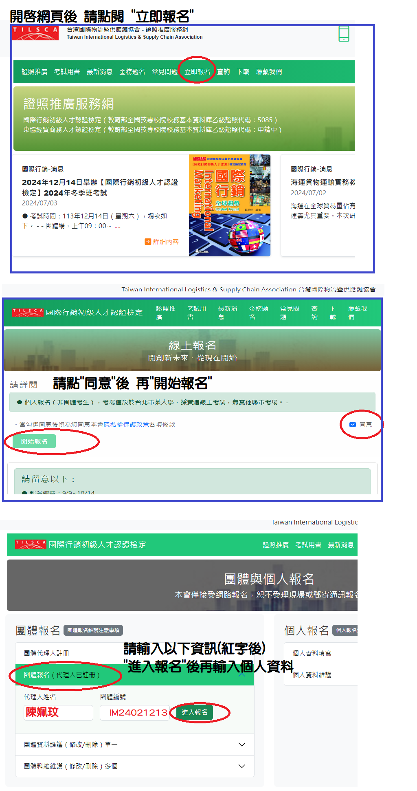
Task: Click the 國際行銷初級人才認證檢定 title on the 團體與個人報名 page
Action: click(x=97, y=544)
